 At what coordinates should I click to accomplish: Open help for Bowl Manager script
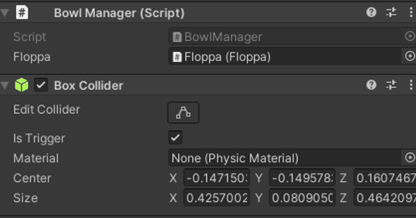tap(371, 13)
